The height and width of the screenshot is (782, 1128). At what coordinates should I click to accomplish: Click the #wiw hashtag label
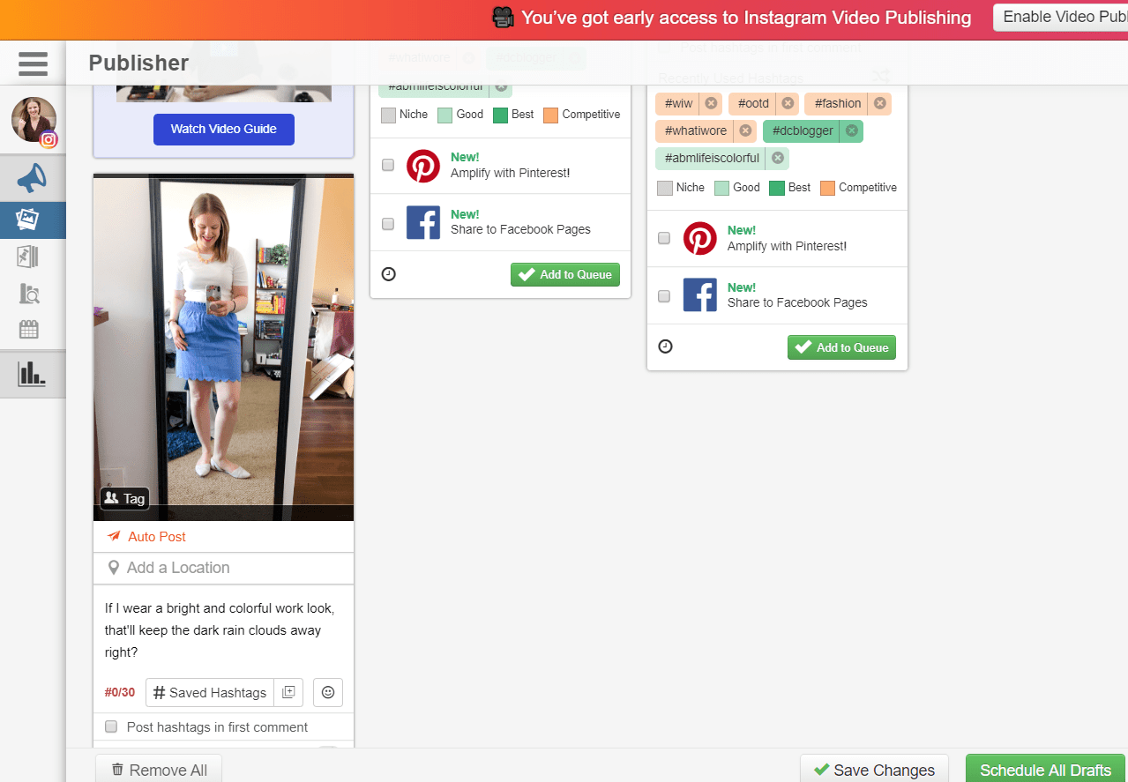point(679,104)
